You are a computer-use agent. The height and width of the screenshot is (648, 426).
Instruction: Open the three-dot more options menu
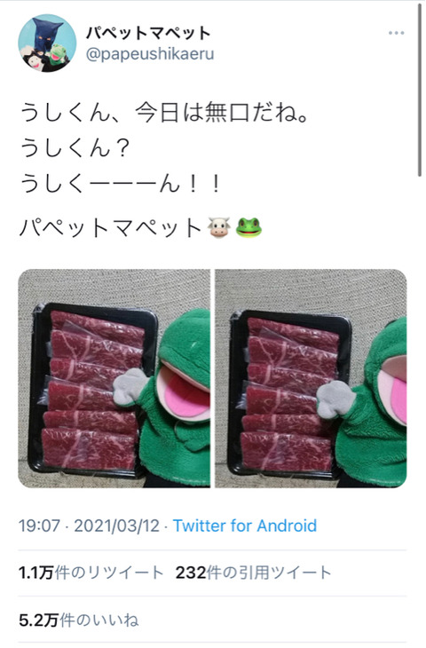396,33
